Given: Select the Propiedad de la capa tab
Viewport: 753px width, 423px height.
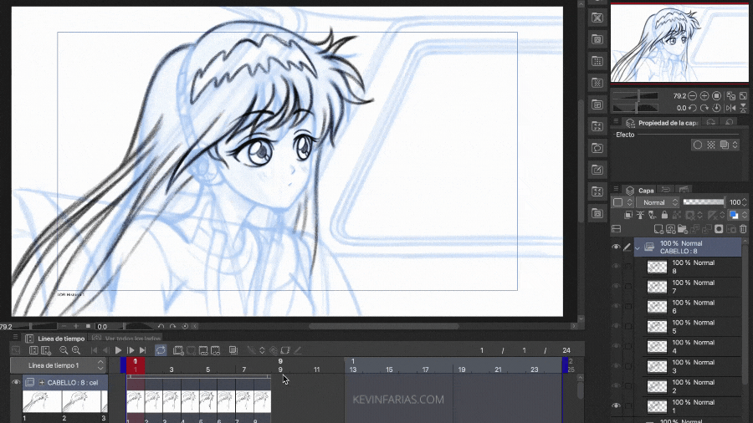Looking at the screenshot, I should [x=663, y=123].
